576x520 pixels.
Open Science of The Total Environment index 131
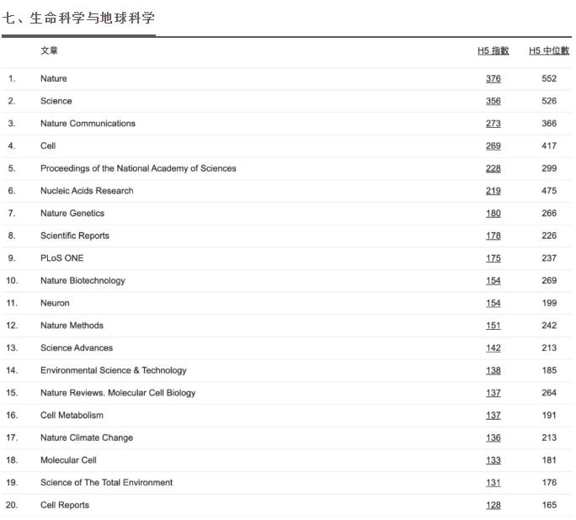(493, 483)
